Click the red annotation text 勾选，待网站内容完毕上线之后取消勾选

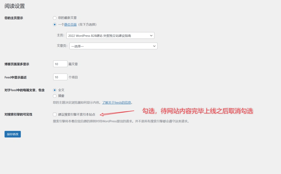pos(197,111)
